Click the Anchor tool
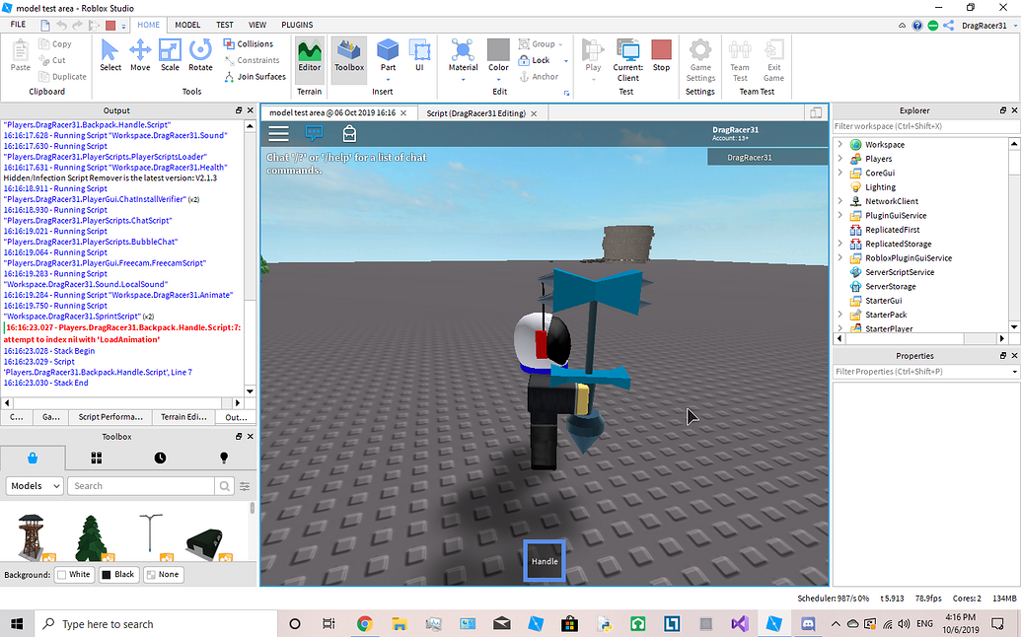 [540, 76]
